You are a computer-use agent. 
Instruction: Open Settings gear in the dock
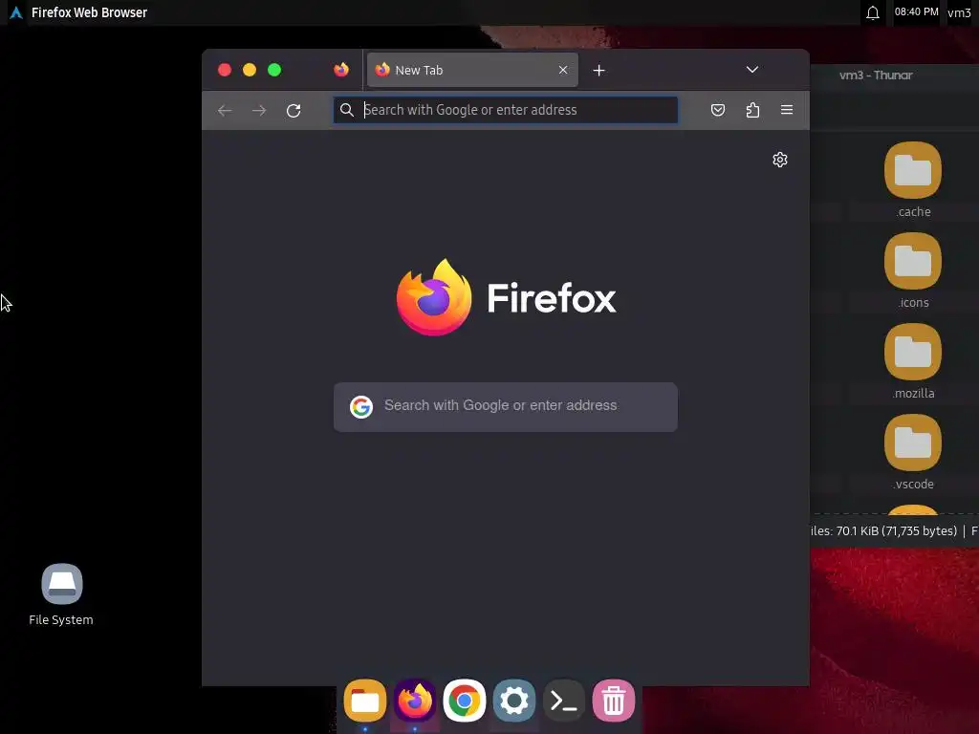pyautogui.click(x=513, y=701)
